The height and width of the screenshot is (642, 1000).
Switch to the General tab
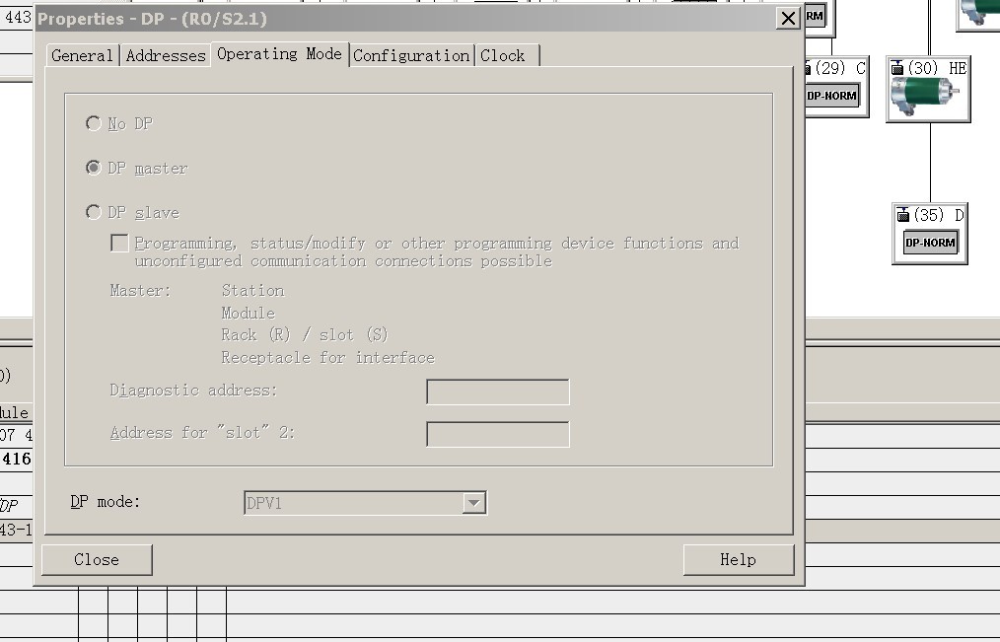coord(82,55)
